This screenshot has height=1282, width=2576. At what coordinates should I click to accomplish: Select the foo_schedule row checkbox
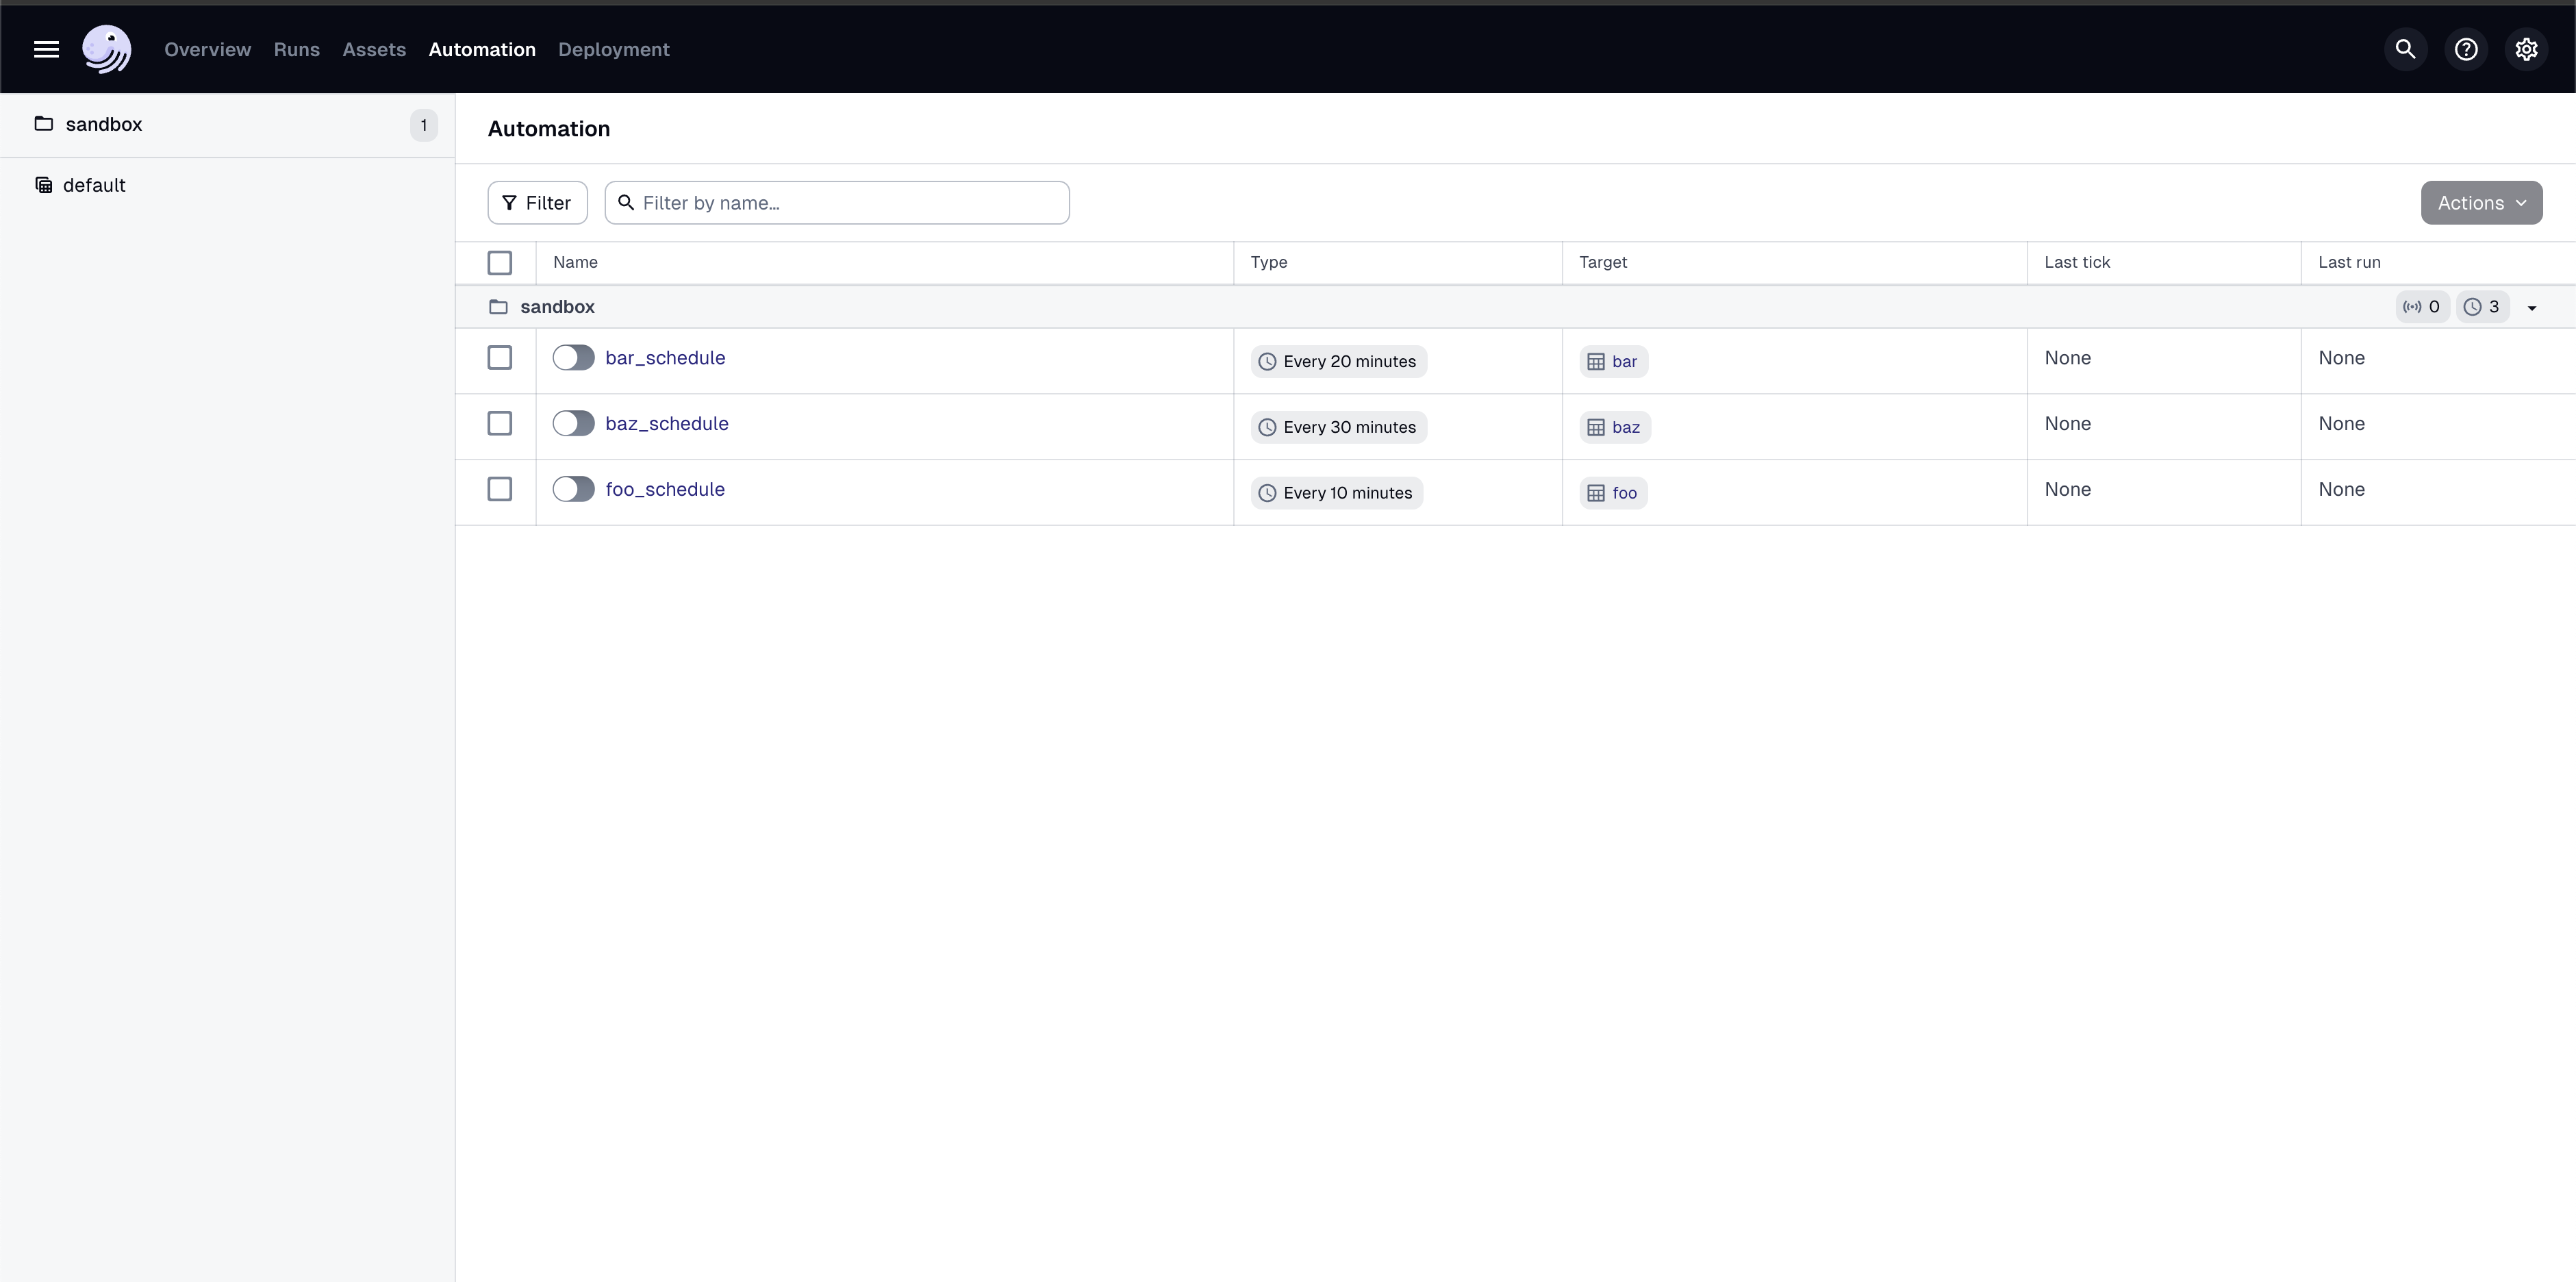pos(500,489)
